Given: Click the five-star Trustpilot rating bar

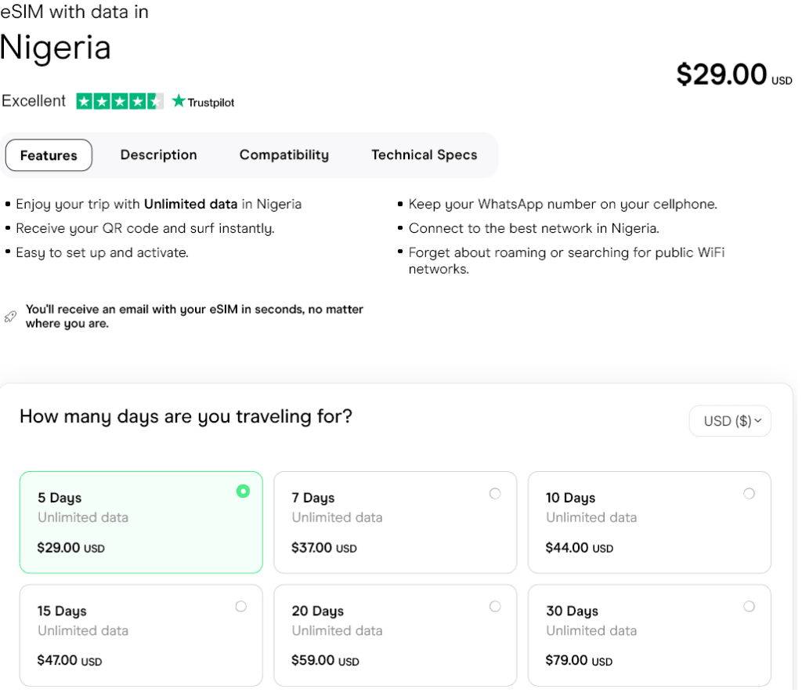Looking at the screenshot, I should point(118,101).
